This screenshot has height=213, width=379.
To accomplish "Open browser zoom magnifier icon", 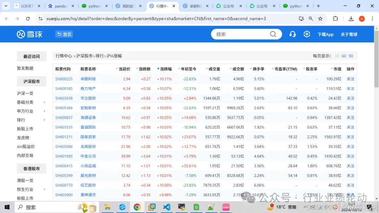I will [x=311, y=19].
